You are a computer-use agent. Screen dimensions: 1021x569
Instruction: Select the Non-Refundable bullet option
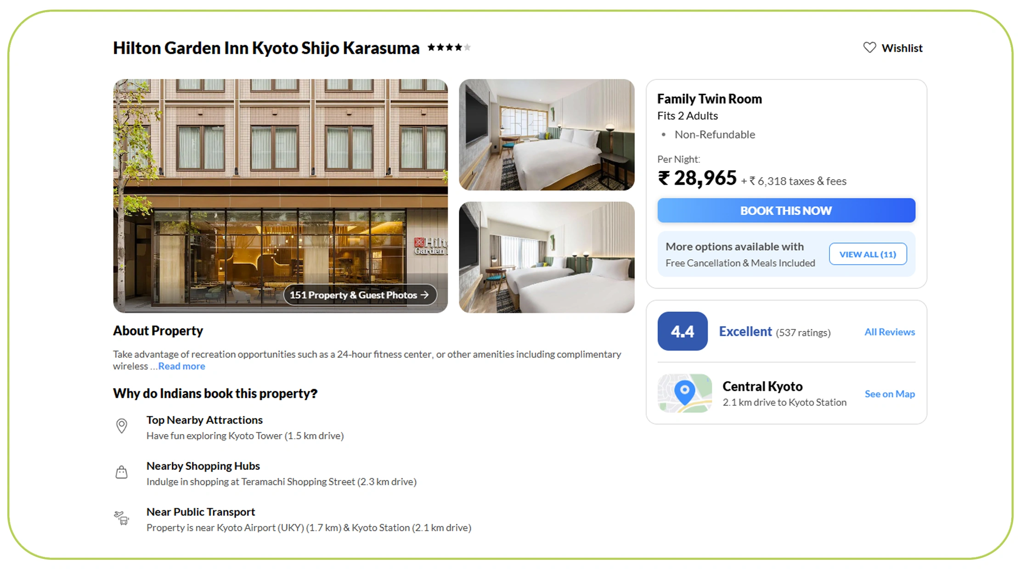715,134
